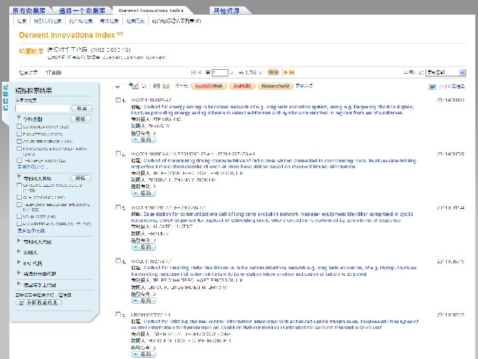Screen dimensions: 478x359
Task: Check the COMPUTER SCIENCE subject area box
Action: tap(19, 141)
